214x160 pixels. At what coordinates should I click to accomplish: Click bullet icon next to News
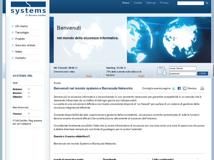pyautogui.click(x=13, y=51)
